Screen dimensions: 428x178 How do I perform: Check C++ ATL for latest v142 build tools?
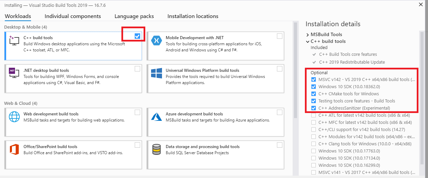point(313,115)
